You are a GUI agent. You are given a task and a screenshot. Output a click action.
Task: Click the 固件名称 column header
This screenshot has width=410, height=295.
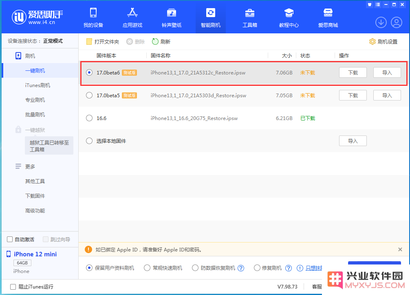tap(161, 55)
